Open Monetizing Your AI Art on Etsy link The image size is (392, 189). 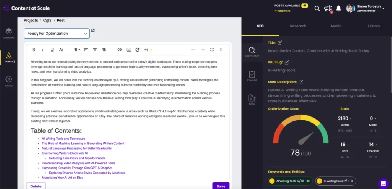(62, 178)
